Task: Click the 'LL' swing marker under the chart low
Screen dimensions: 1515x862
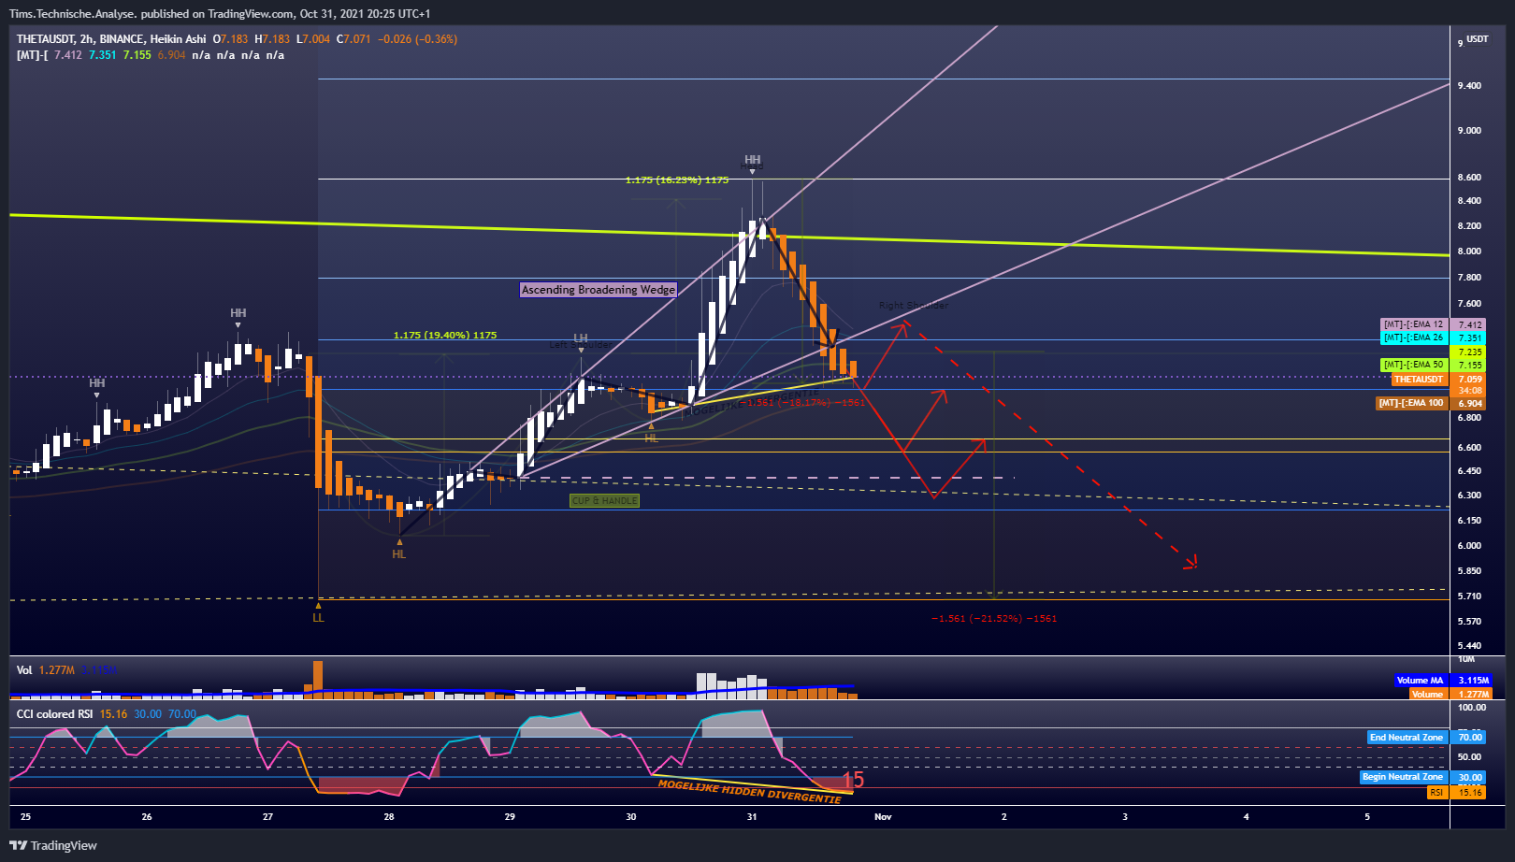Action: [x=318, y=617]
